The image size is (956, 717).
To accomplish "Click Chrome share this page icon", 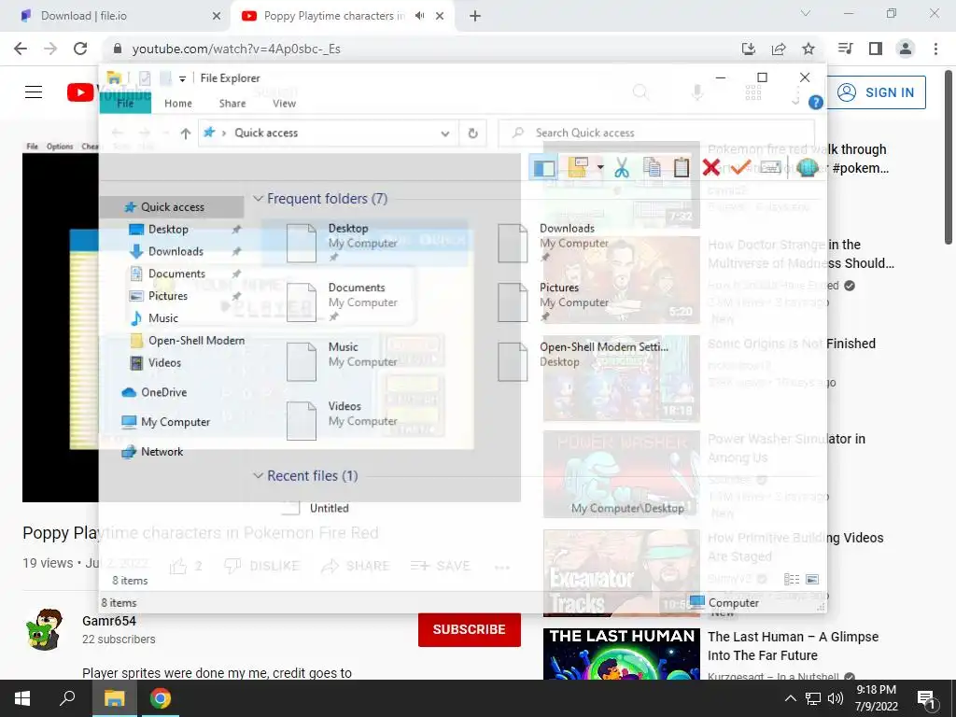I will (779, 49).
